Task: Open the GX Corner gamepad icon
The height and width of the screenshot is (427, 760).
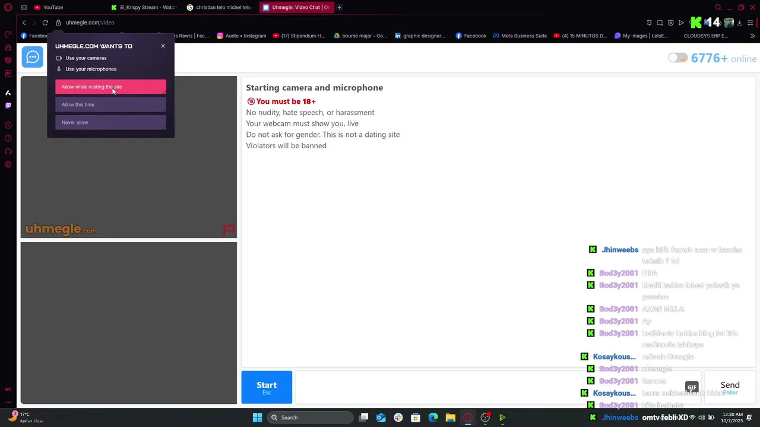Action: [x=24, y=7]
